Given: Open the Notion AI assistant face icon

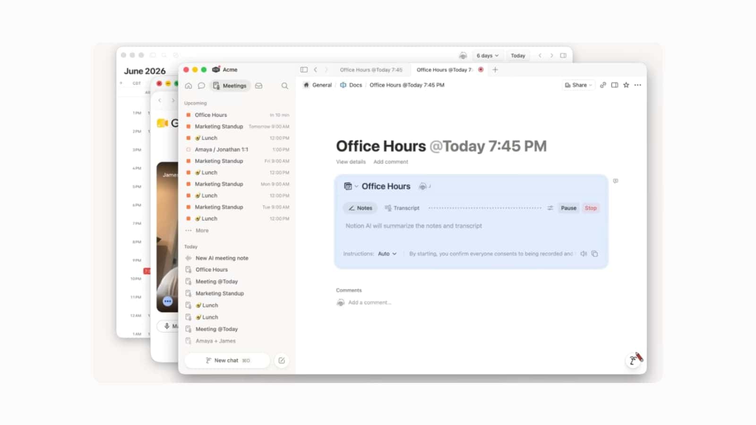Looking at the screenshot, I should tap(634, 360).
